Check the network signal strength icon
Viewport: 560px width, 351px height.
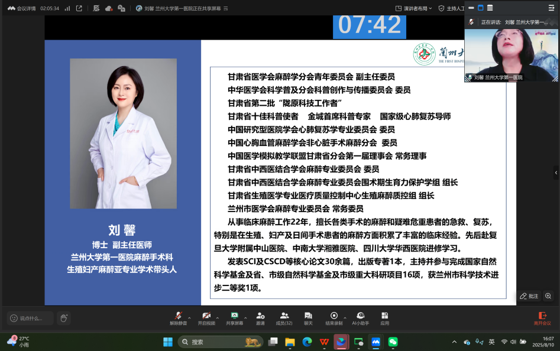67,8
